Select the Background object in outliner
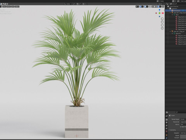Screen dimensions: 186x140 pyautogui.click(x=177, y=10)
